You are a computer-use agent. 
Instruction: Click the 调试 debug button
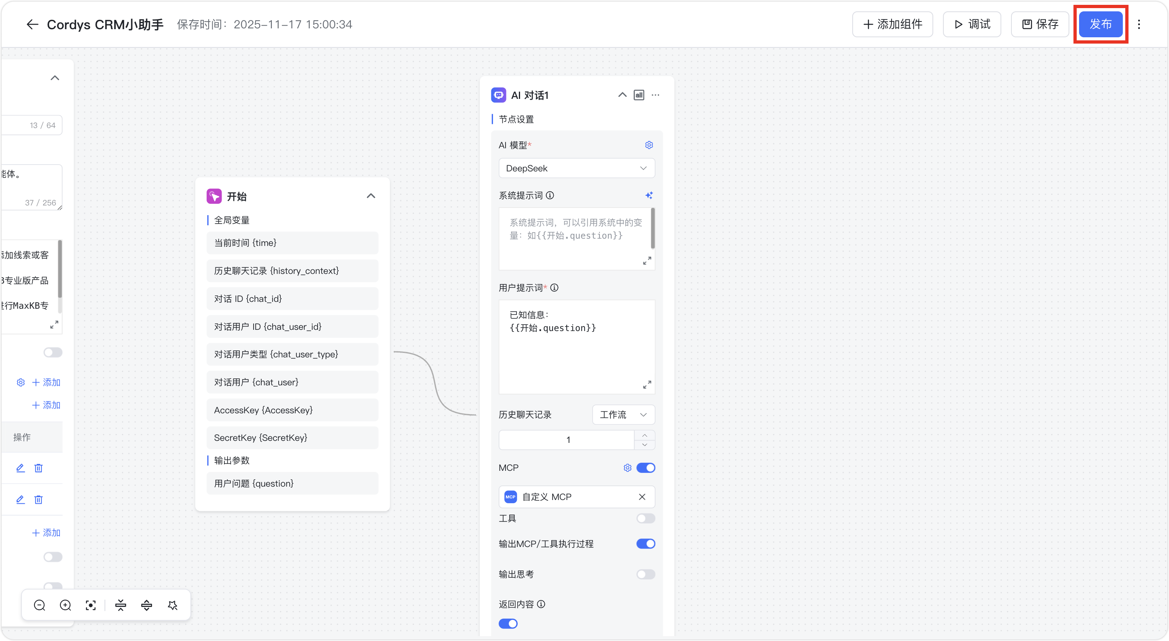click(971, 24)
